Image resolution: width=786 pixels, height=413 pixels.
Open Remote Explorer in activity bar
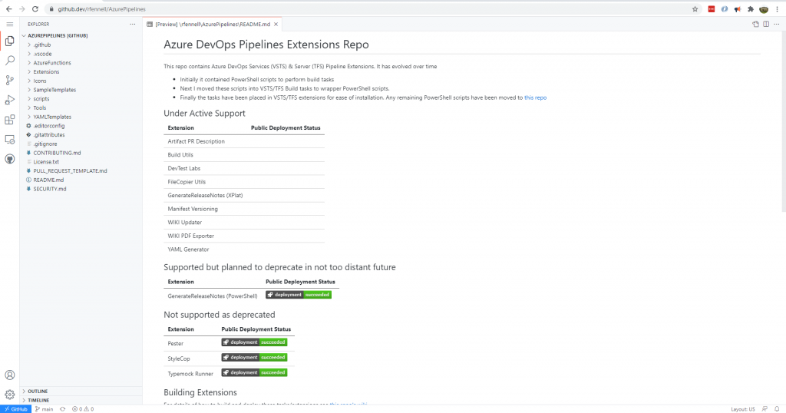(x=9, y=140)
